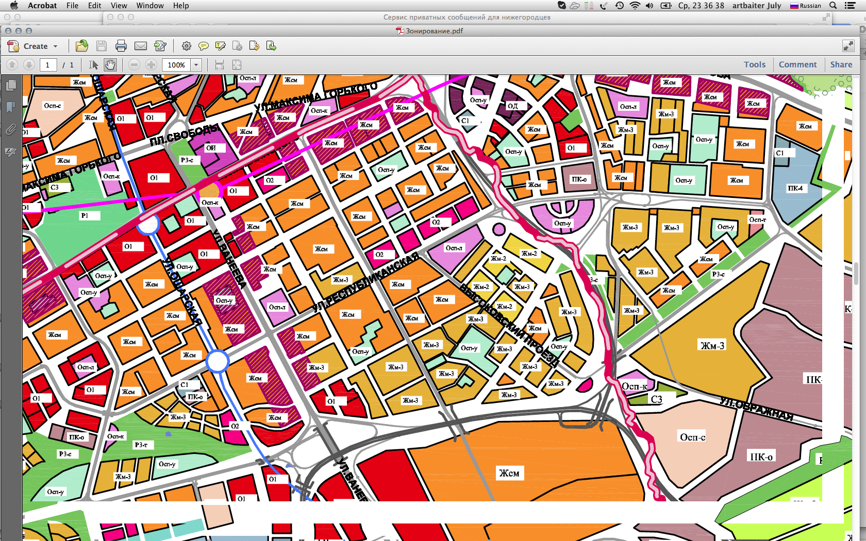Send file by email via envelope icon
This screenshot has width=866, height=541.
click(x=141, y=46)
